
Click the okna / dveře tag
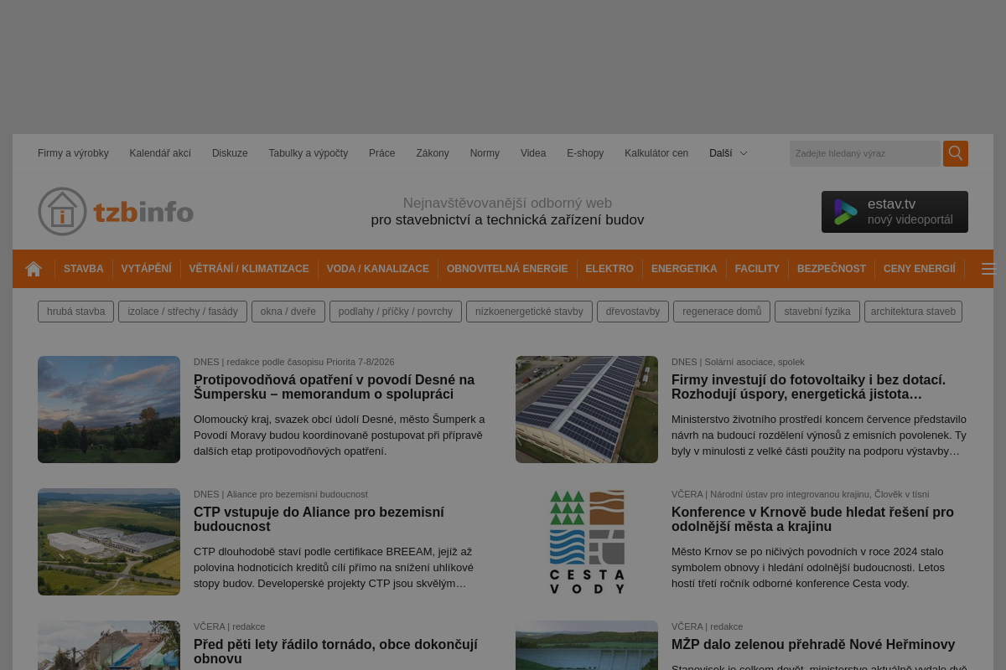point(288,312)
